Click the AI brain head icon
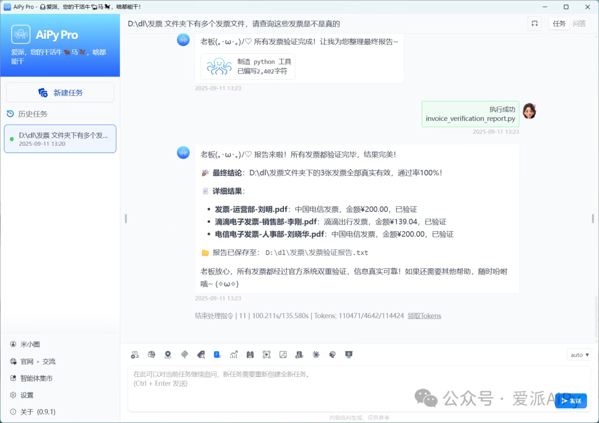Viewport: 599px width, 423px height. [x=332, y=355]
